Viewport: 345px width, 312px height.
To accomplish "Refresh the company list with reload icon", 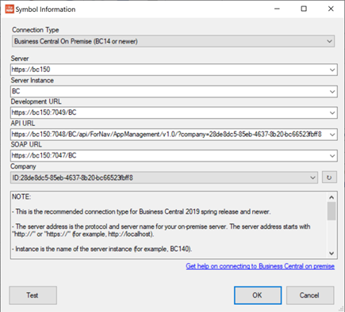I will (x=329, y=177).
